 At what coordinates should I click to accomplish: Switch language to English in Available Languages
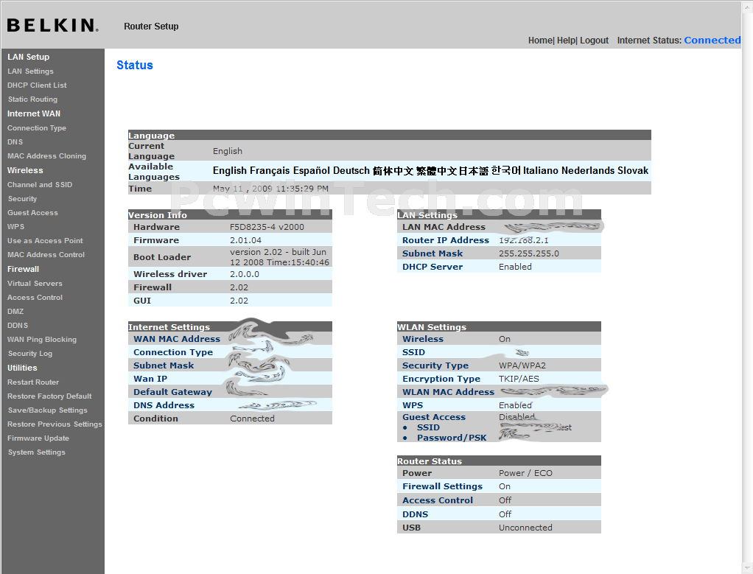[230, 170]
